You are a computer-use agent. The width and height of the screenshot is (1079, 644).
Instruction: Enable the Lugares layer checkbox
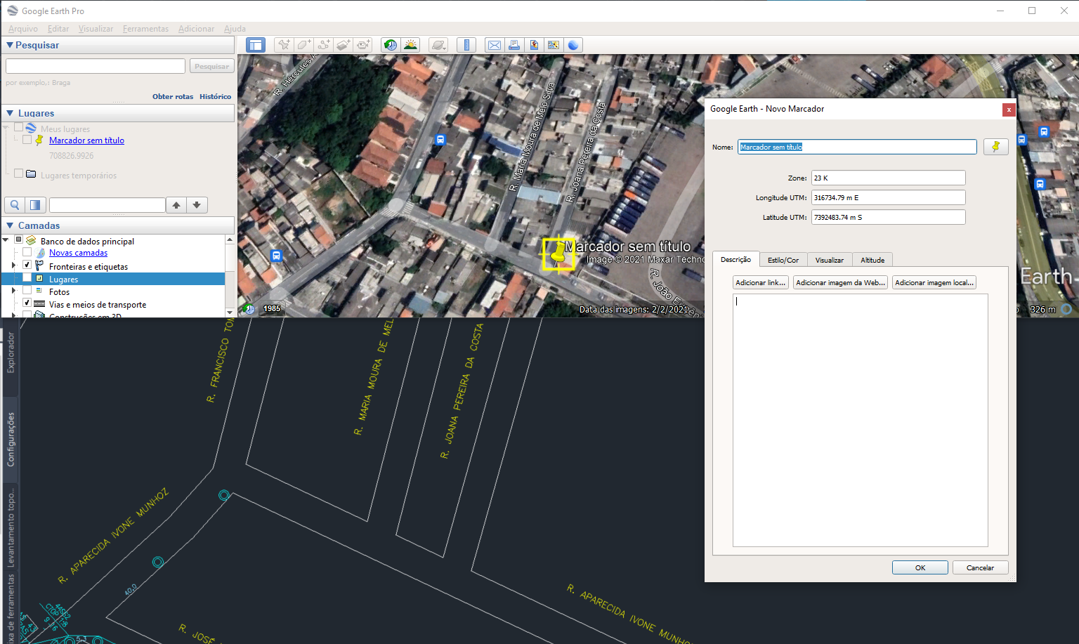click(27, 278)
